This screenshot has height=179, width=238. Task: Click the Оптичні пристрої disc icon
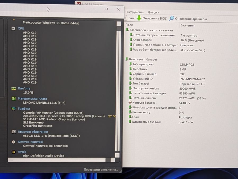point(13,142)
